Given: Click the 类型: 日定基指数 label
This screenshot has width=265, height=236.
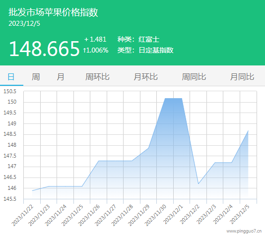Looking at the screenshot, I should point(145,50).
